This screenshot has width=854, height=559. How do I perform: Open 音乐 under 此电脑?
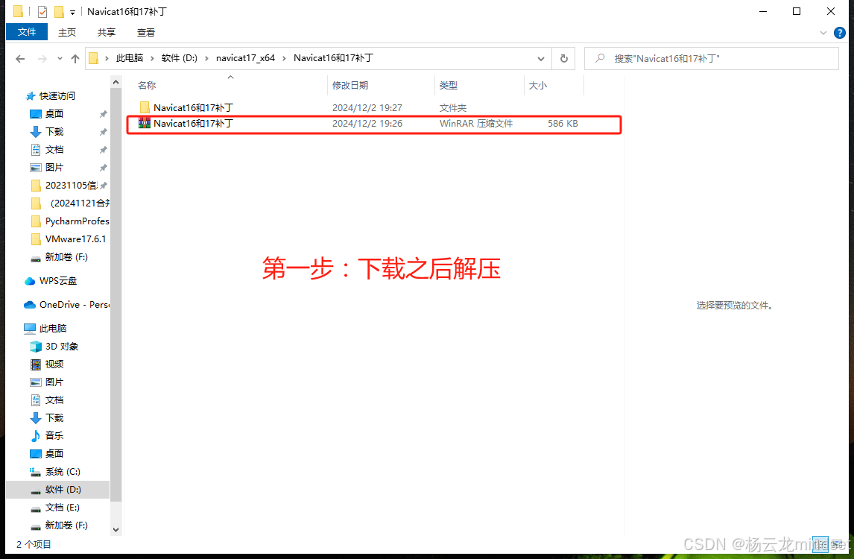tap(54, 435)
